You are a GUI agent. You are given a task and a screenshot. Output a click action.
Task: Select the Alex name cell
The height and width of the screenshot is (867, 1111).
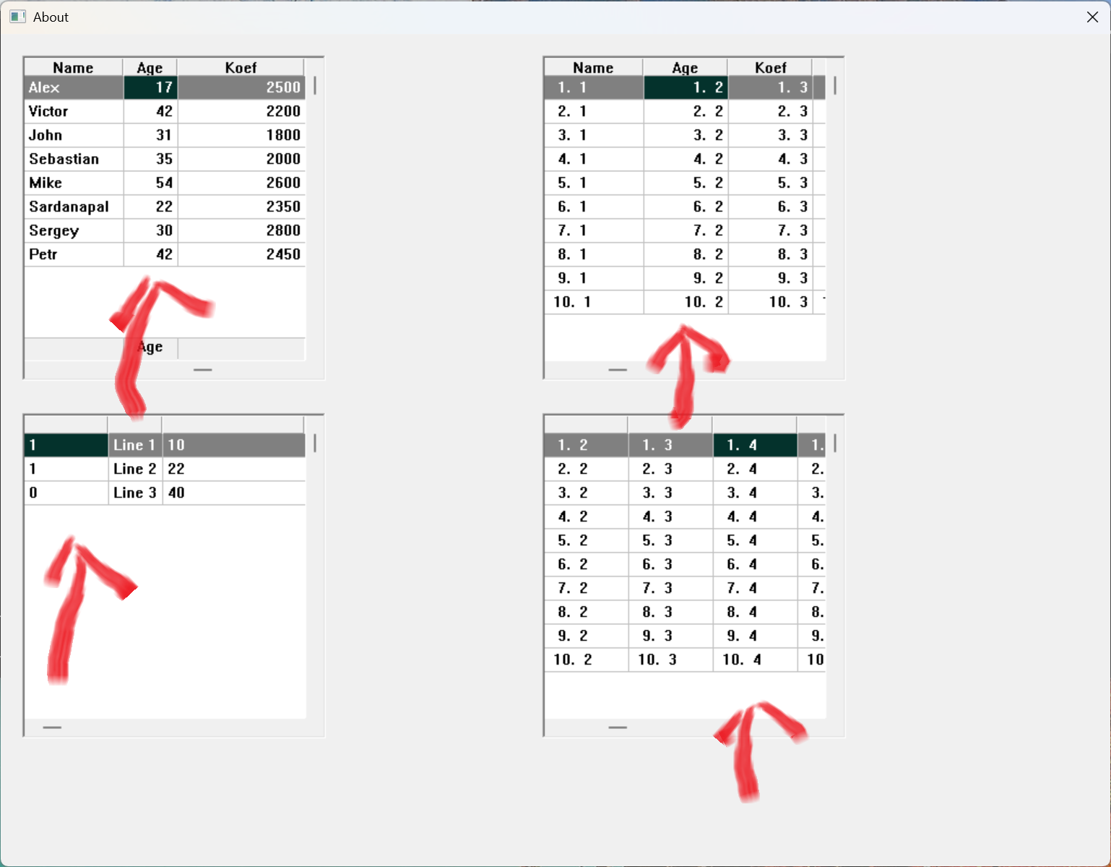(74, 87)
